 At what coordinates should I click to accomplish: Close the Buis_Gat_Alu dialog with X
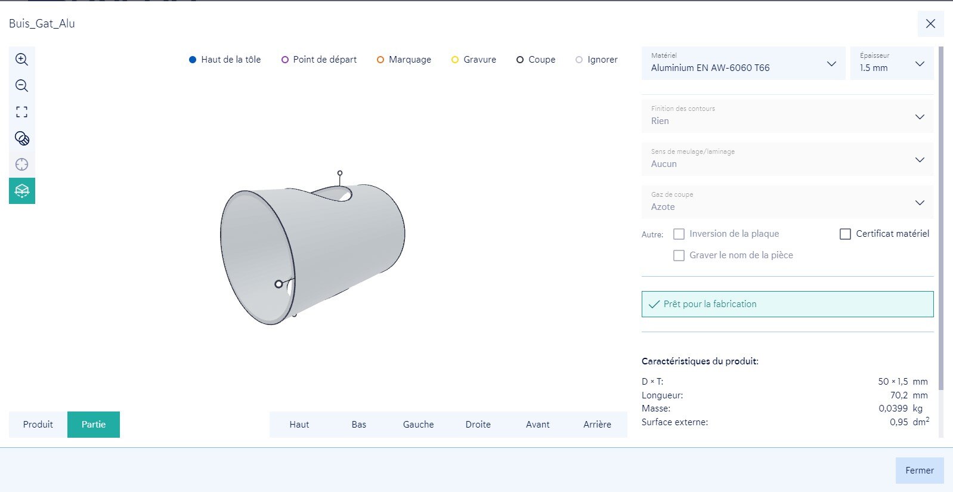pyautogui.click(x=930, y=24)
